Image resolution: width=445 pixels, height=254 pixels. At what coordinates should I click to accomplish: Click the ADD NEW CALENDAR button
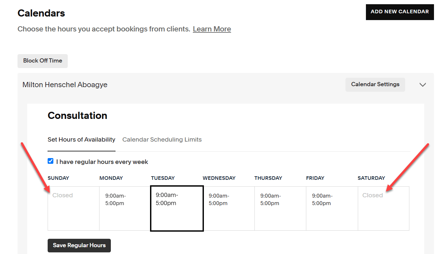[x=400, y=12]
